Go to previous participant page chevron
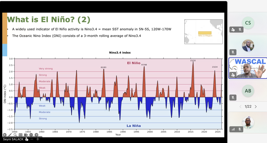This screenshot has width=267, height=143. [x=240, y=107]
